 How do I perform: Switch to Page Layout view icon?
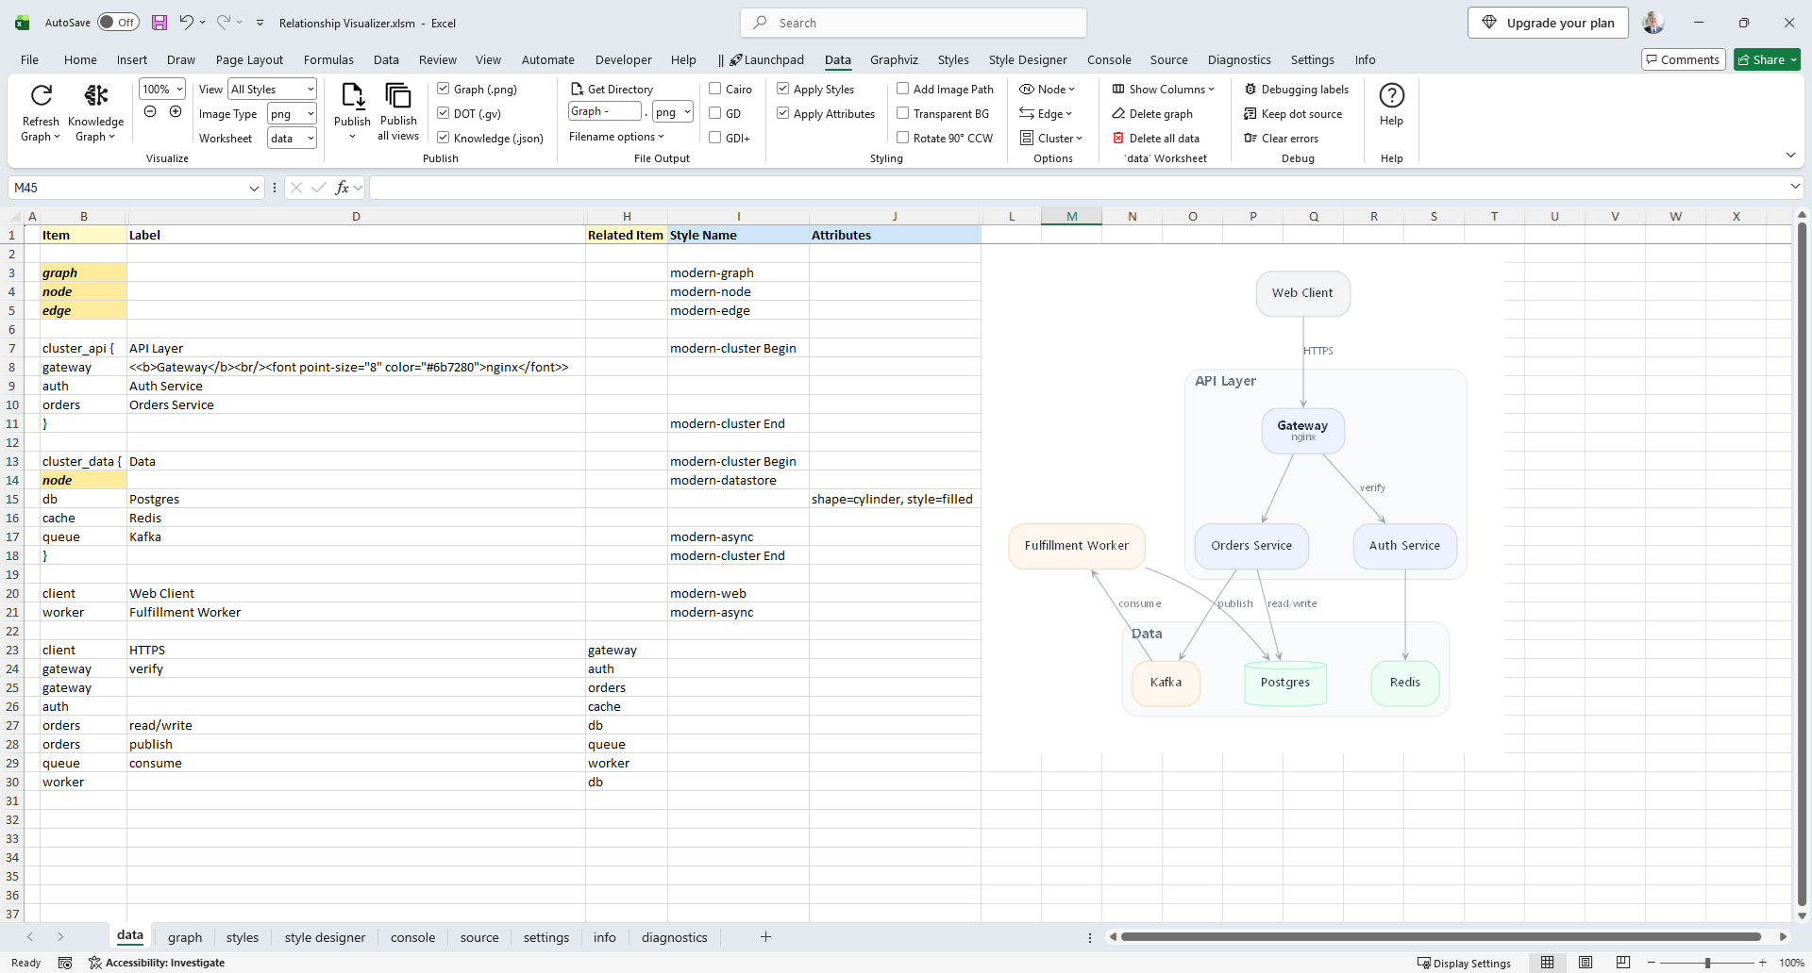pyautogui.click(x=1585, y=963)
